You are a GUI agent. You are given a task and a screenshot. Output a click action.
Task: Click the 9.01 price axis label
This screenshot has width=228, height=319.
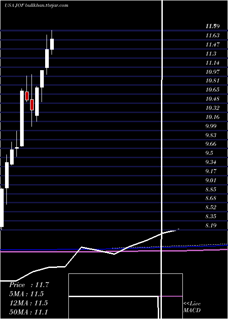(x=211, y=180)
